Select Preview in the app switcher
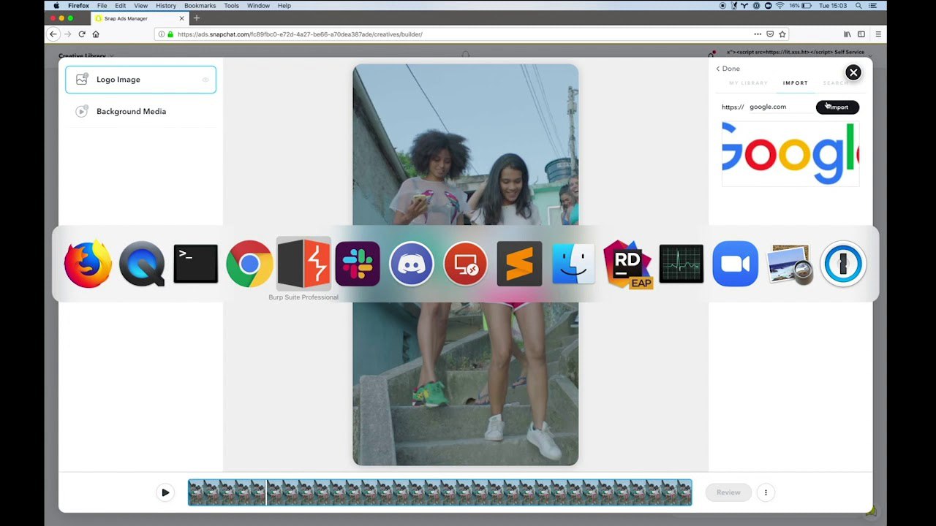 click(790, 264)
